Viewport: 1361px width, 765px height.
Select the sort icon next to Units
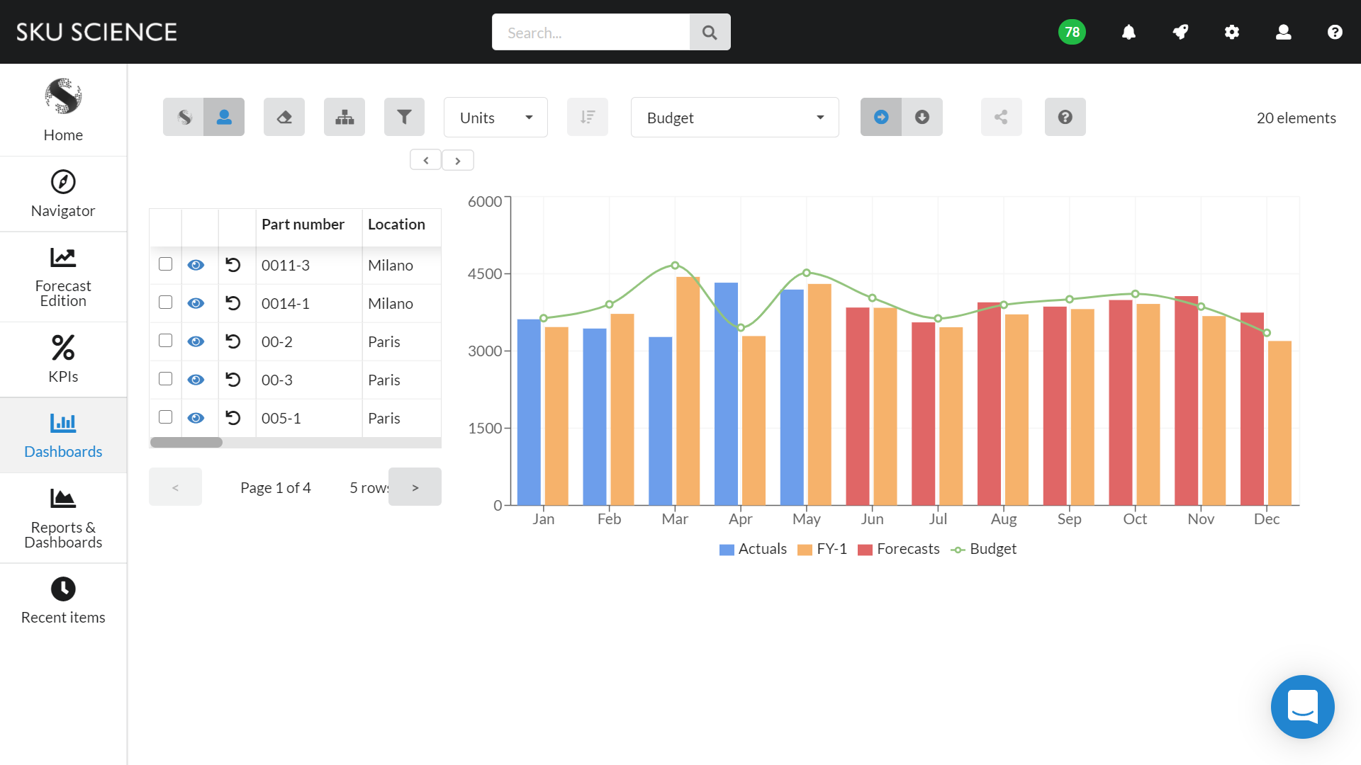(x=587, y=116)
